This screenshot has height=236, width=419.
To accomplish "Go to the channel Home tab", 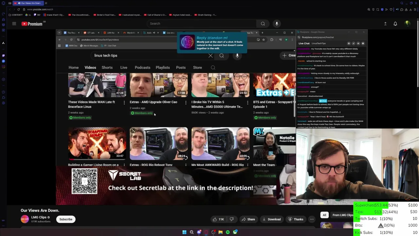I will click(x=74, y=68).
